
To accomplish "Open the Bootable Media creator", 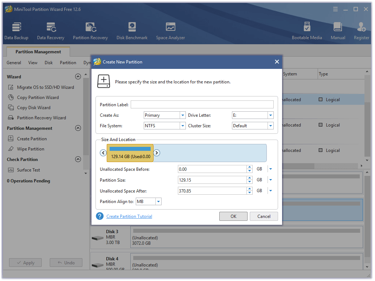I will [x=307, y=30].
